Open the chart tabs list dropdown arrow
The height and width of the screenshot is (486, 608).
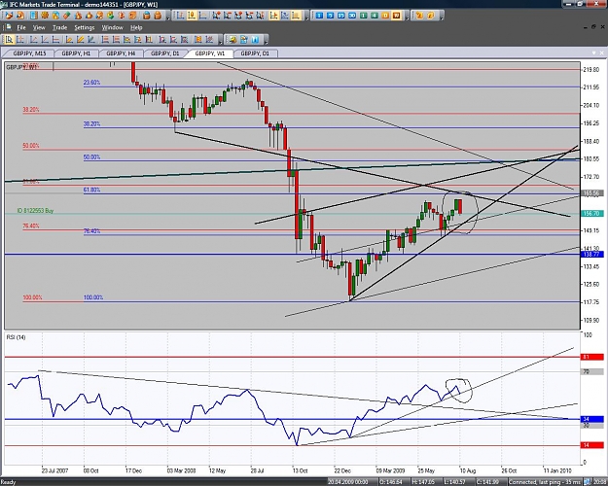pos(593,52)
